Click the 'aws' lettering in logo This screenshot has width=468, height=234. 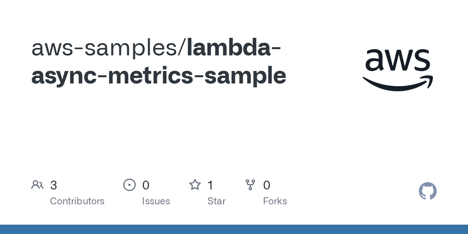(x=398, y=62)
